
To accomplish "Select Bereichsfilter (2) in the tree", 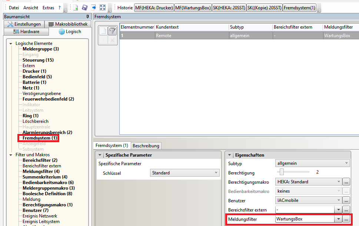I will (40, 160).
